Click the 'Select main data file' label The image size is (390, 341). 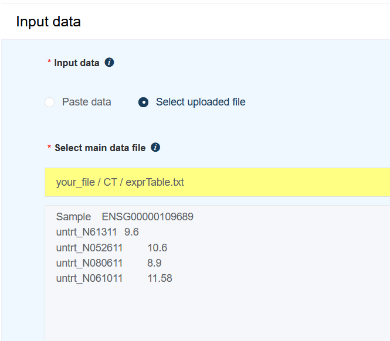(x=100, y=148)
